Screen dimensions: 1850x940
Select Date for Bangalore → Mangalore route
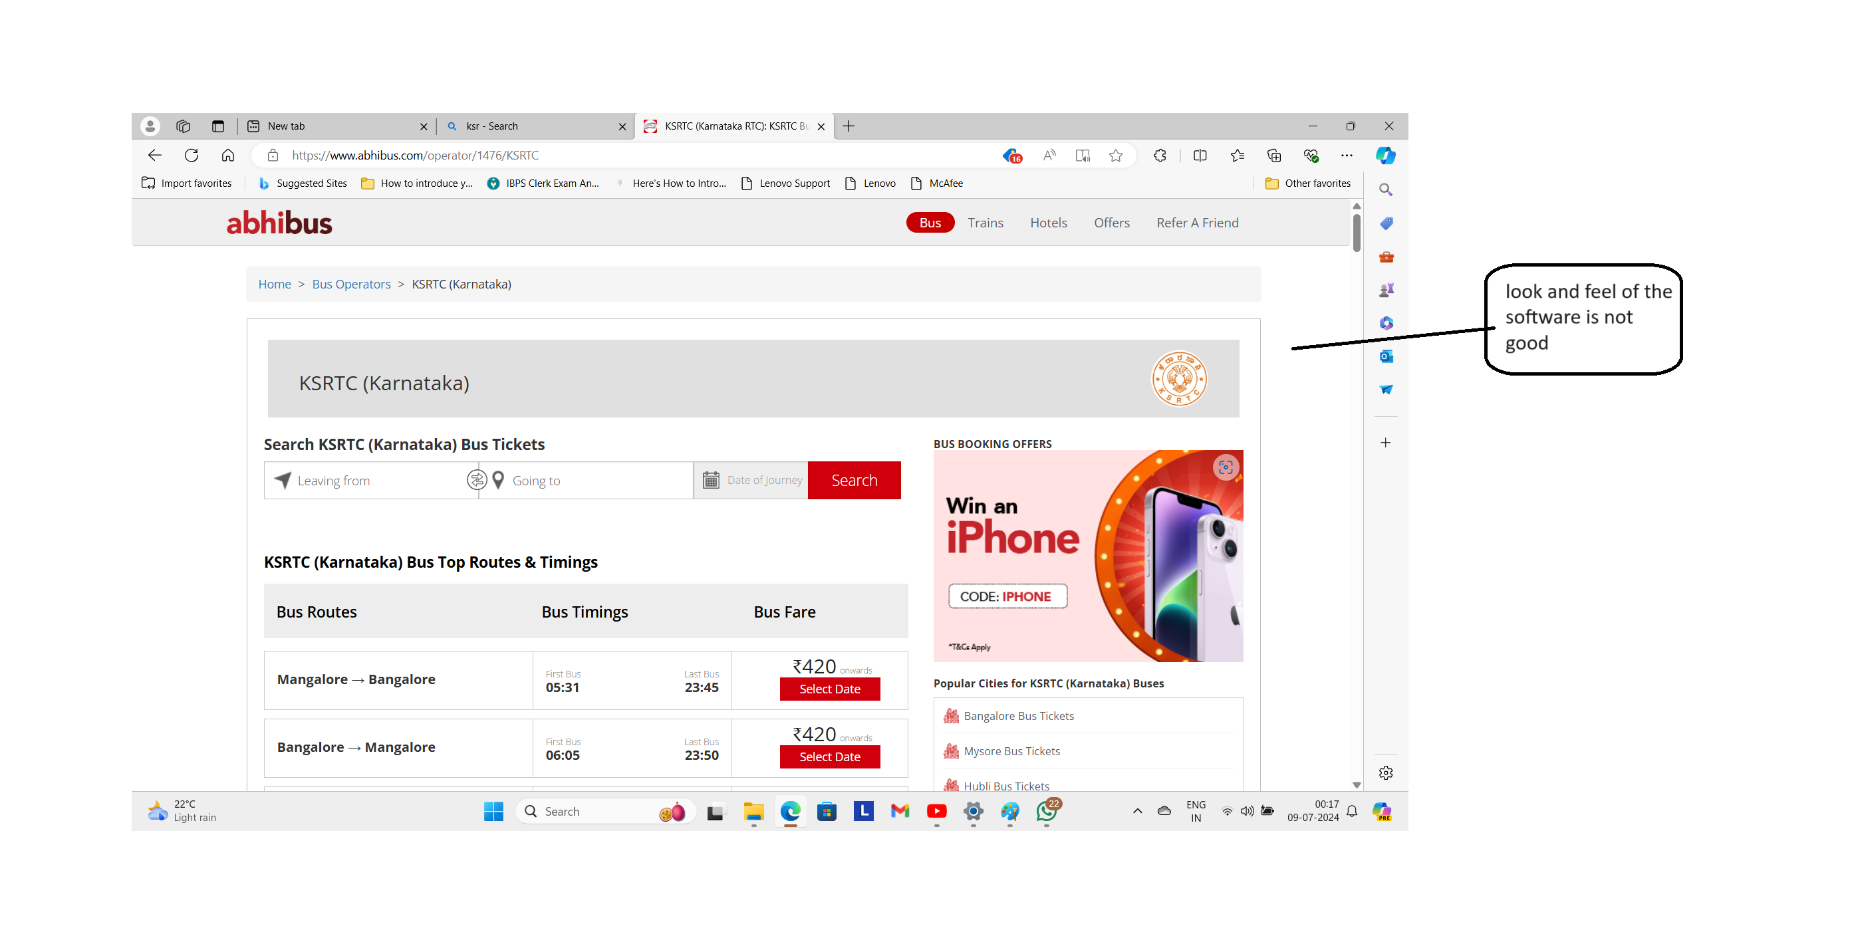[x=829, y=757]
